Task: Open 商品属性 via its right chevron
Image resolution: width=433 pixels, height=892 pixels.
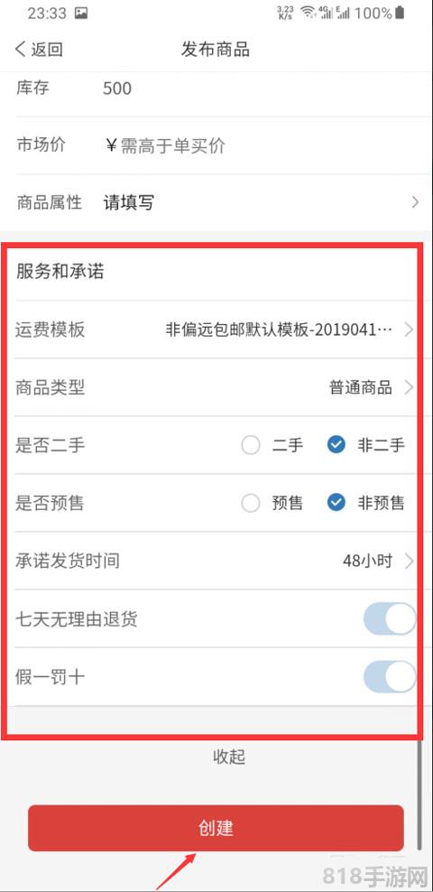Action: point(415,202)
